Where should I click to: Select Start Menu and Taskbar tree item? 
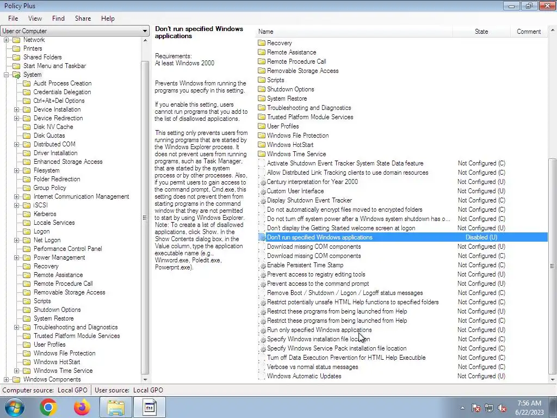[55, 66]
